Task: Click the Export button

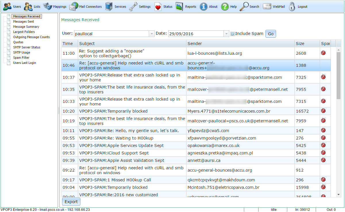Action: tap(71, 202)
